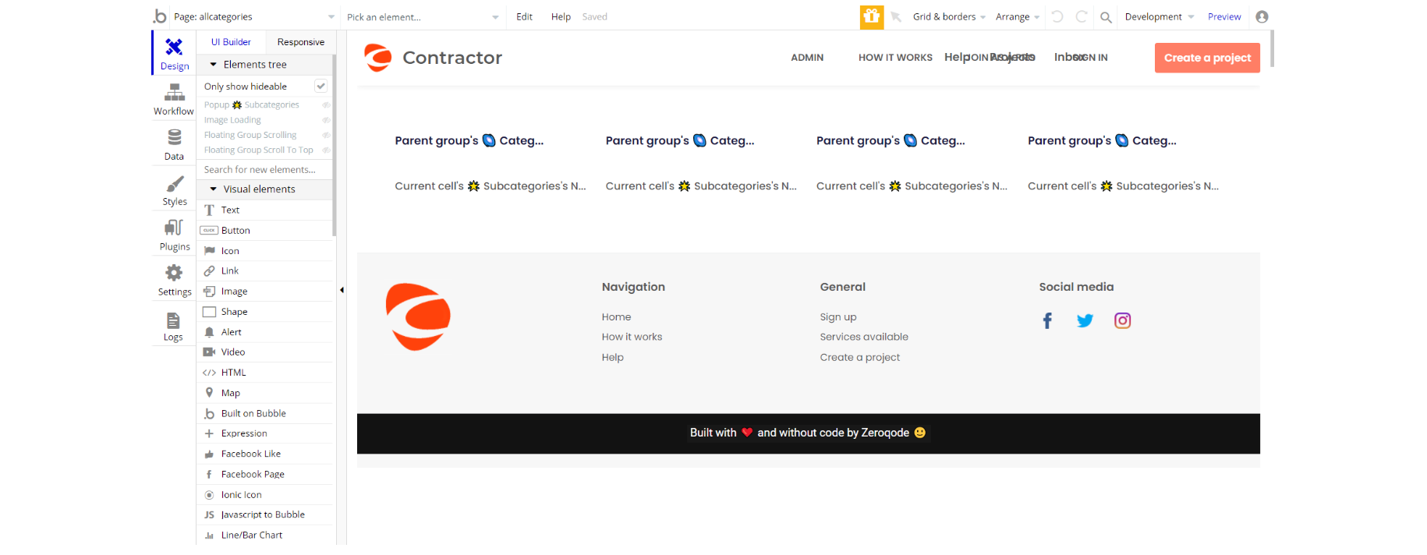The height and width of the screenshot is (555, 1427).
Task: Open the Pick an element dropdown
Action: (422, 16)
